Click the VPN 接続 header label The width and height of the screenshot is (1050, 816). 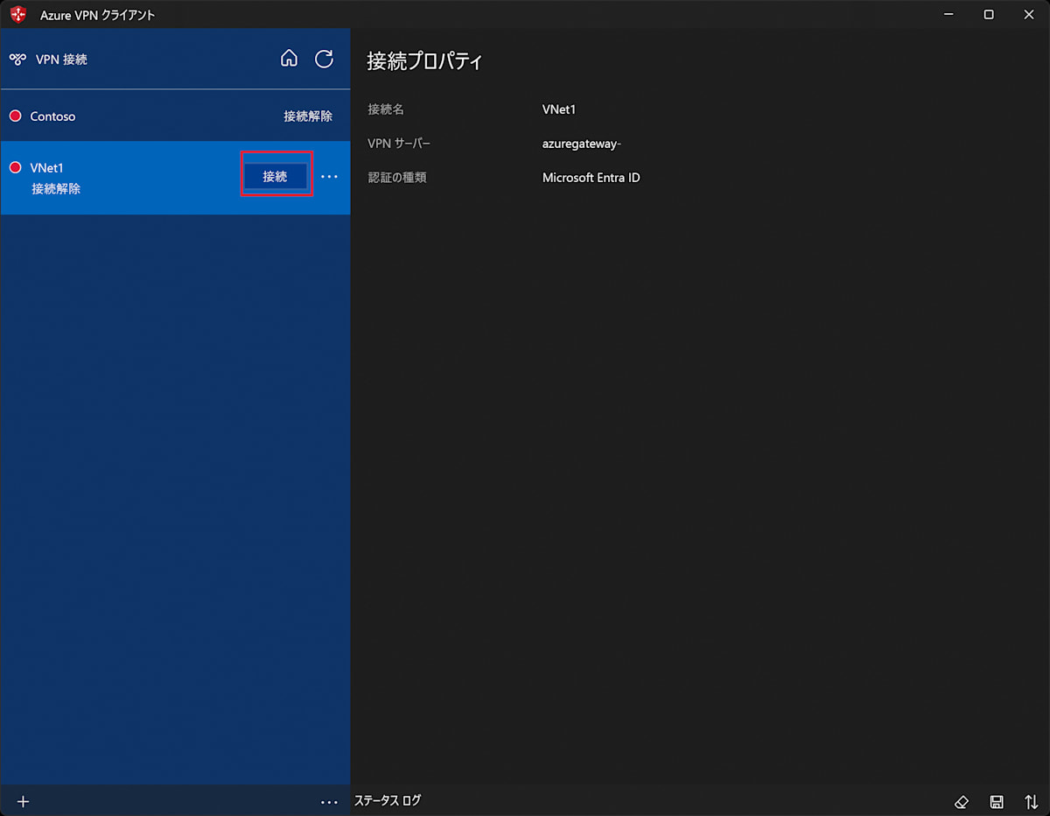click(x=61, y=60)
